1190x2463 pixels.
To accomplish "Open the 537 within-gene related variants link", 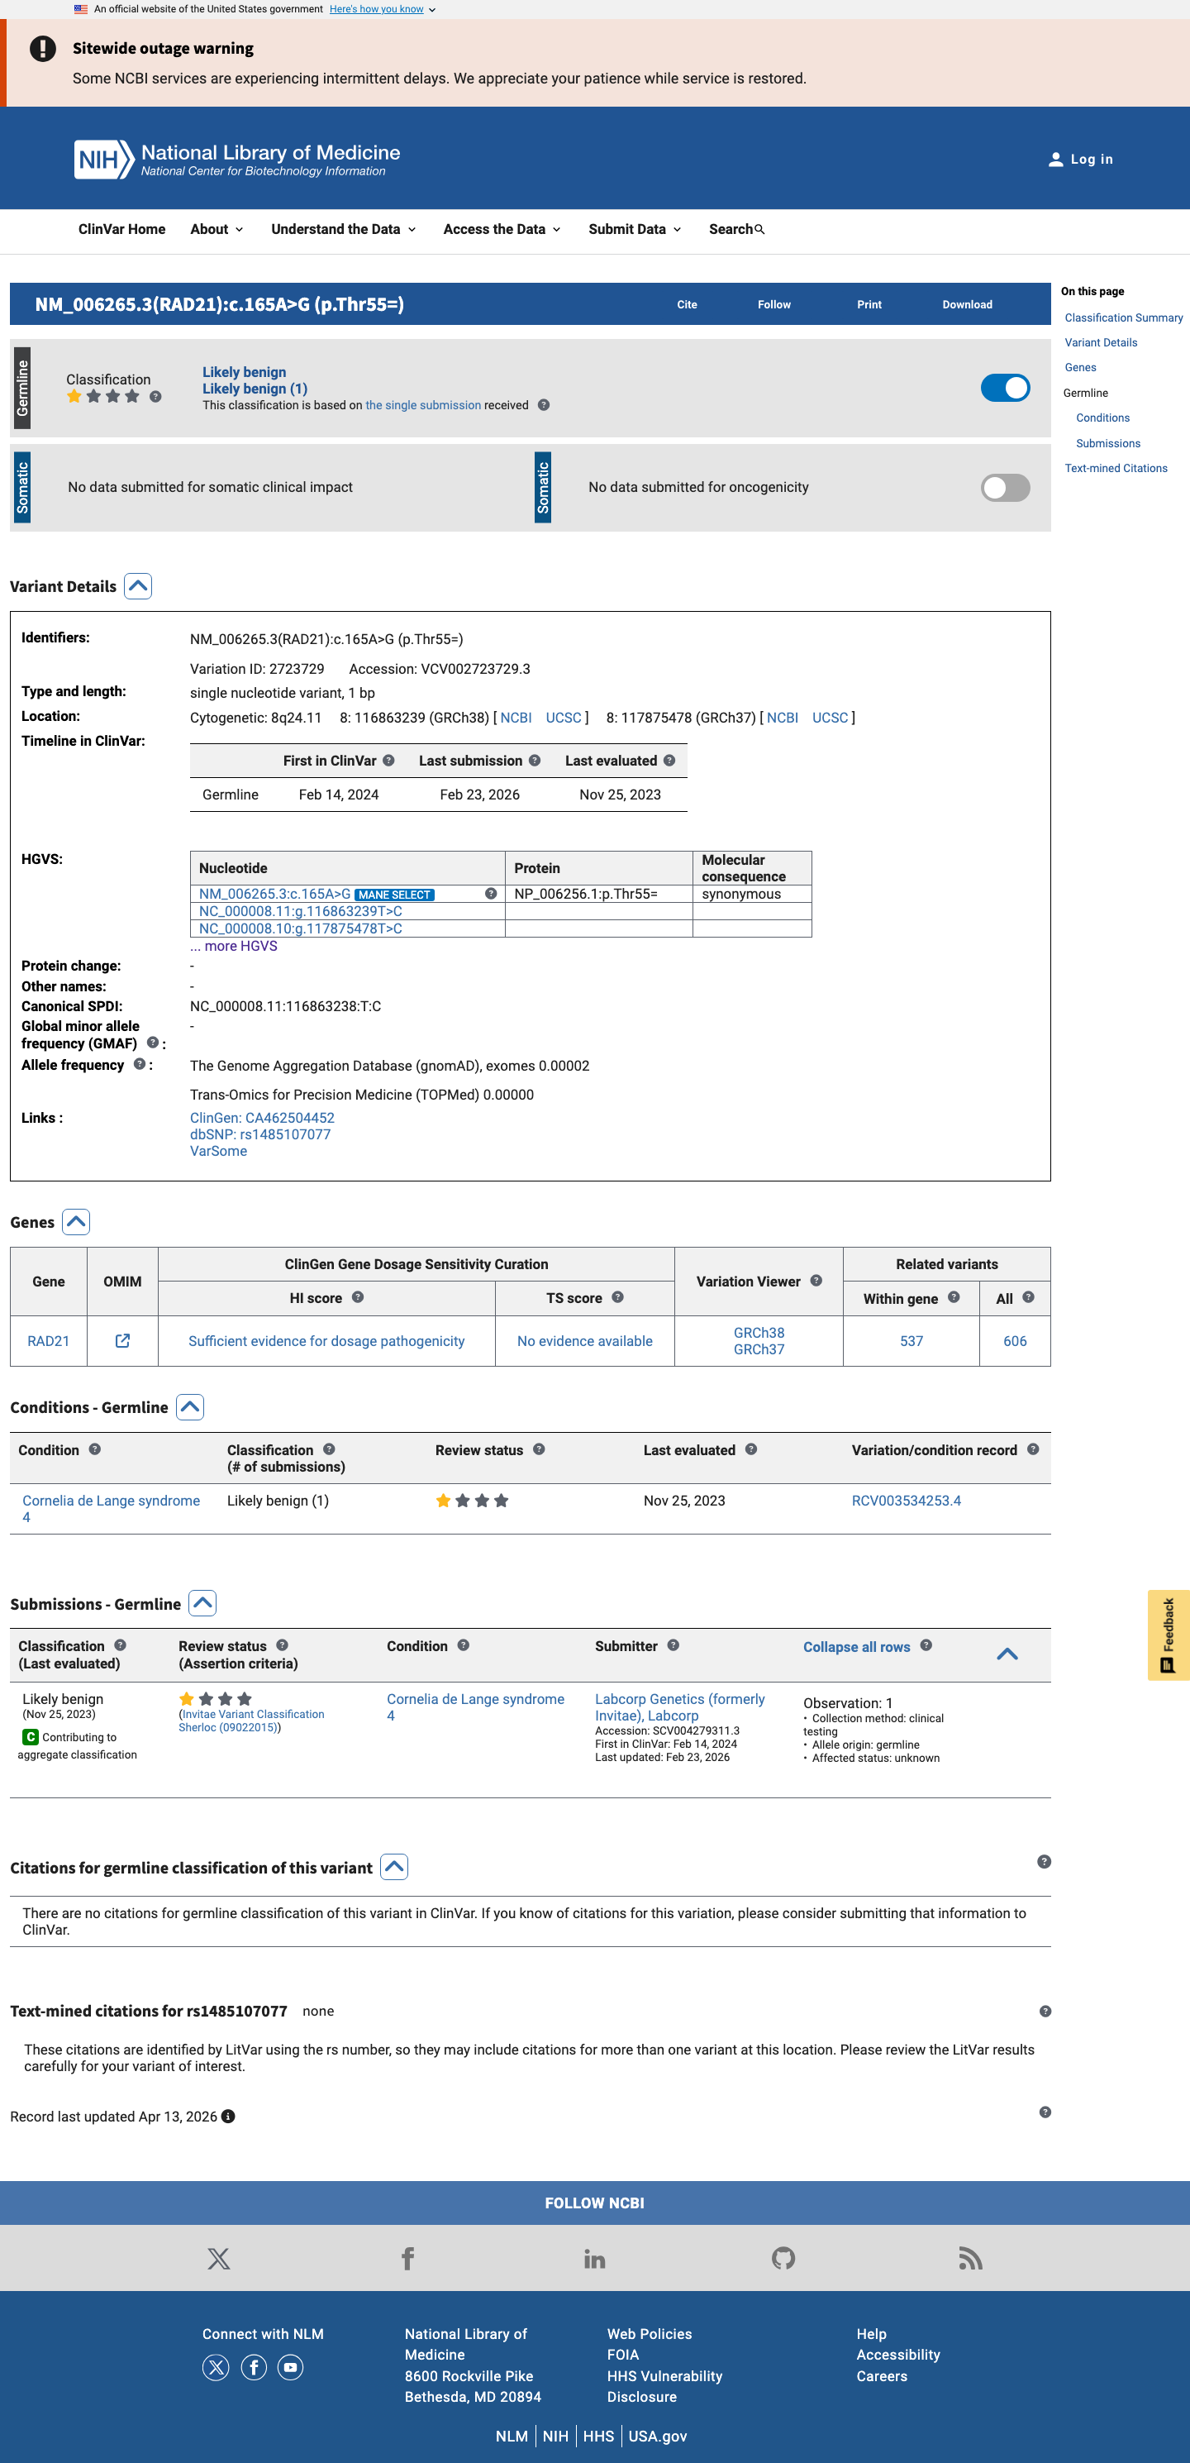I will tap(911, 1340).
